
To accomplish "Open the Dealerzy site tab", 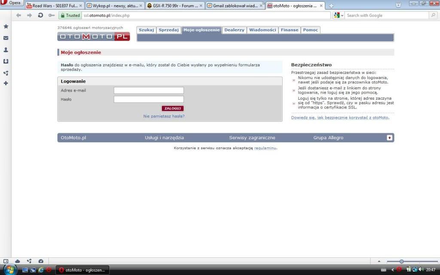I will tap(234, 30).
